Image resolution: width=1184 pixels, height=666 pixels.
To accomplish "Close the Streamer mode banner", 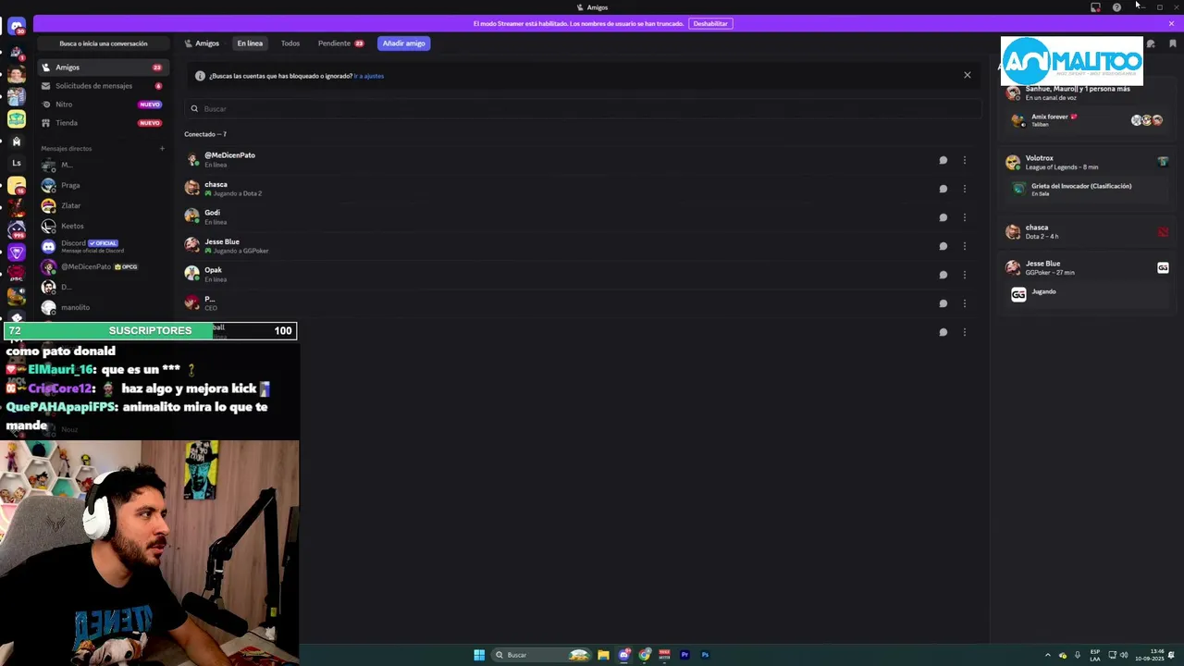I will pos(1171,23).
